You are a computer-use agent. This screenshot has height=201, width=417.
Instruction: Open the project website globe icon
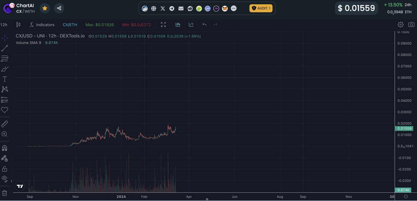point(154,8)
